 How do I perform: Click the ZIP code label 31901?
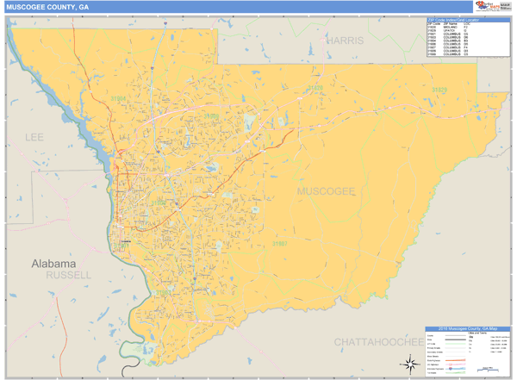[121, 246]
